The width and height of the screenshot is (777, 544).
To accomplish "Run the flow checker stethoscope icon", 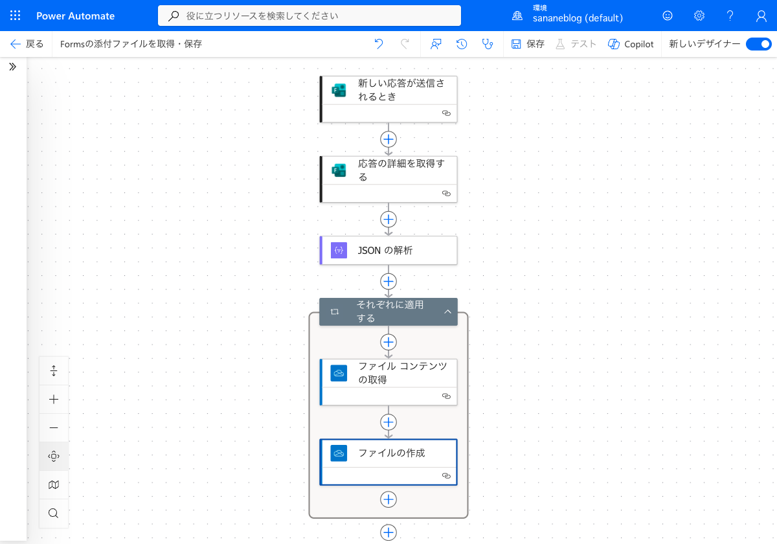I will (488, 44).
